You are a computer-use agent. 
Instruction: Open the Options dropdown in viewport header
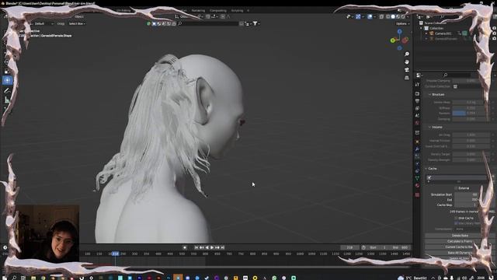tap(402, 24)
